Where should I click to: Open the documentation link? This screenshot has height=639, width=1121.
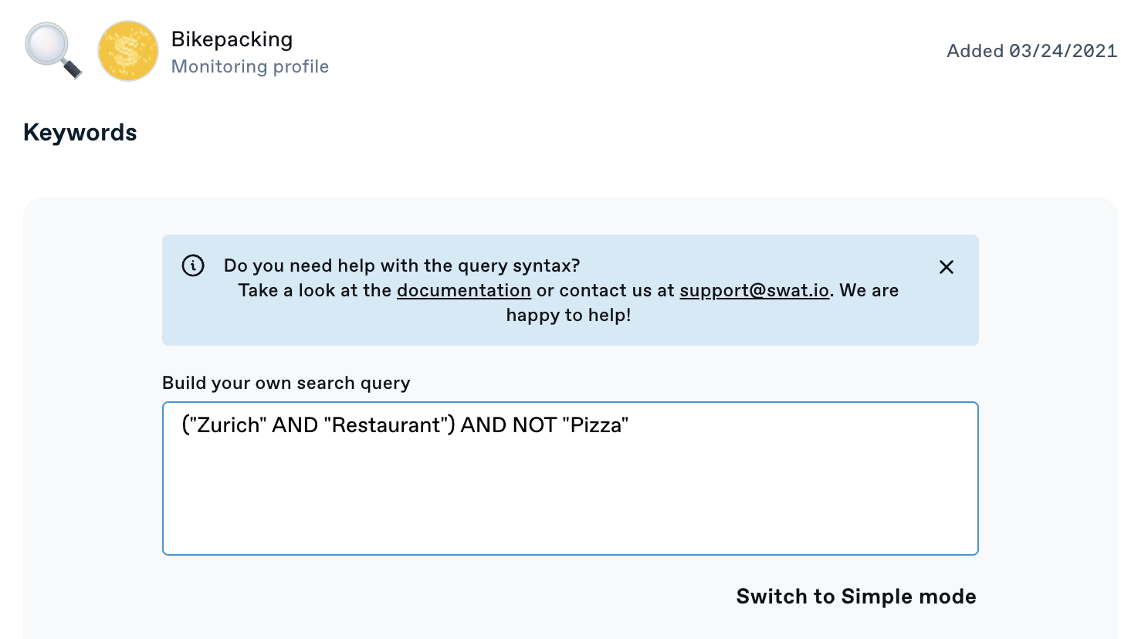click(x=463, y=291)
